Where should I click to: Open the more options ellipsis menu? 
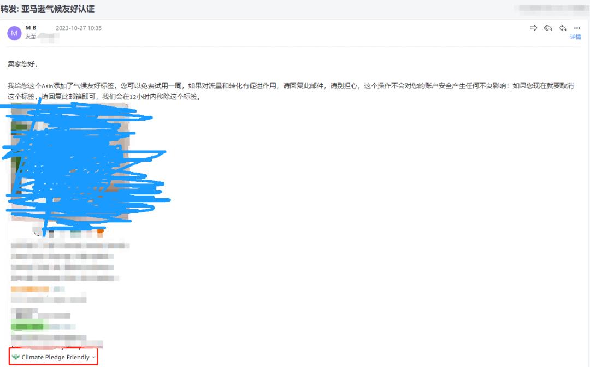[x=577, y=28]
